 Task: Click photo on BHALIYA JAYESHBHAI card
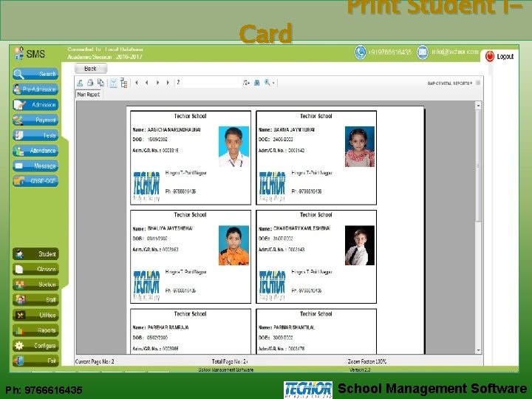(x=233, y=245)
